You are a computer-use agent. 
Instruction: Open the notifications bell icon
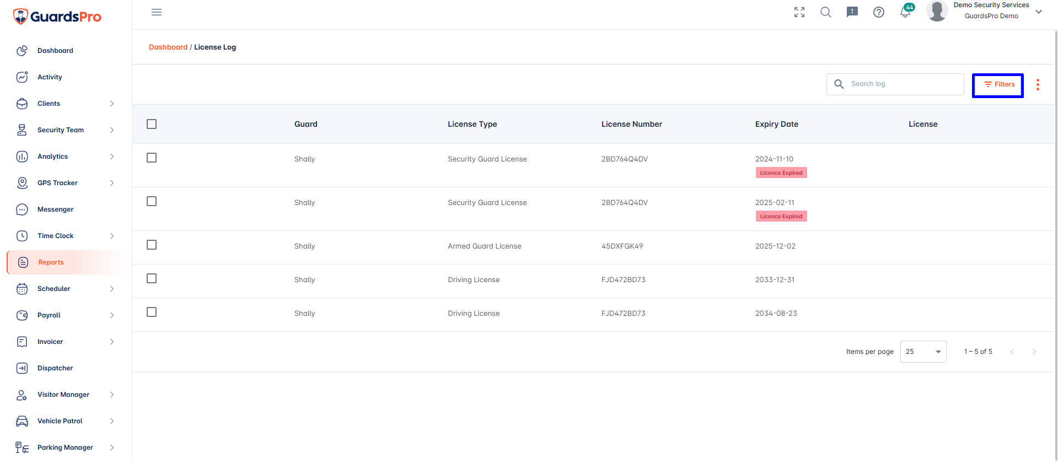[x=905, y=12]
